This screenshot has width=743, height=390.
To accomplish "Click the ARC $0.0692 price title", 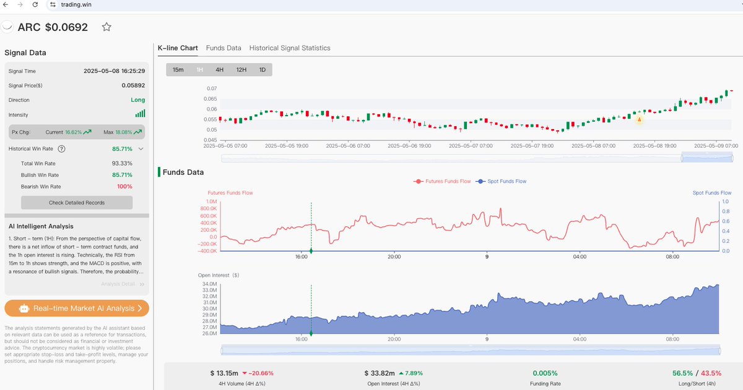I will point(53,27).
